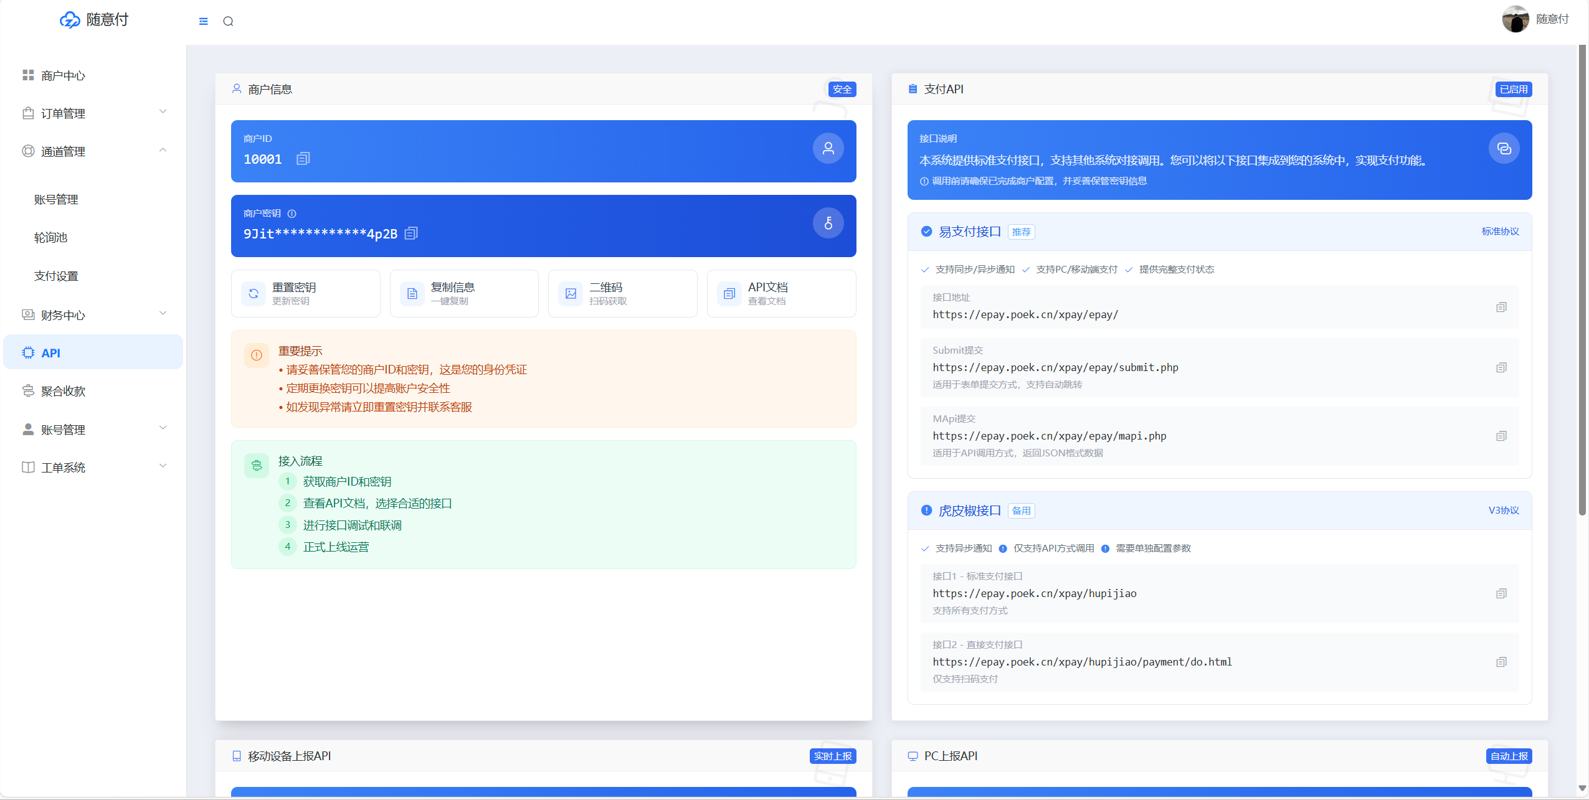The width and height of the screenshot is (1589, 800).
Task: Go to 商户中心 in sidebar
Action: pyautogui.click(x=63, y=75)
